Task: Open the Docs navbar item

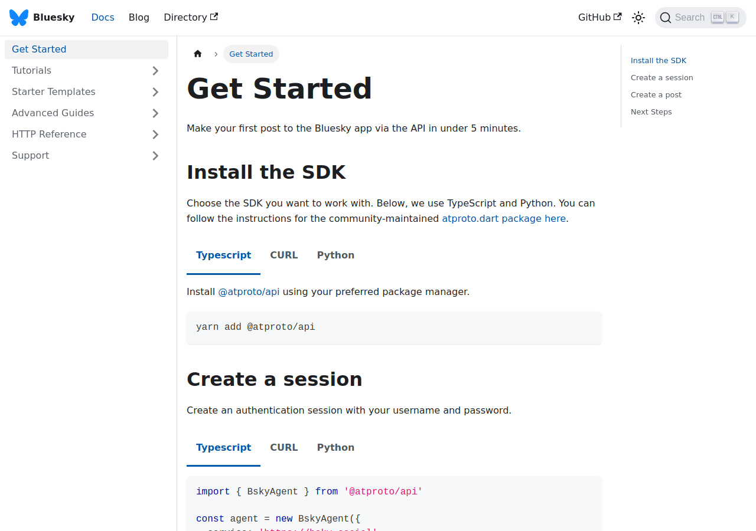Action: (x=103, y=18)
